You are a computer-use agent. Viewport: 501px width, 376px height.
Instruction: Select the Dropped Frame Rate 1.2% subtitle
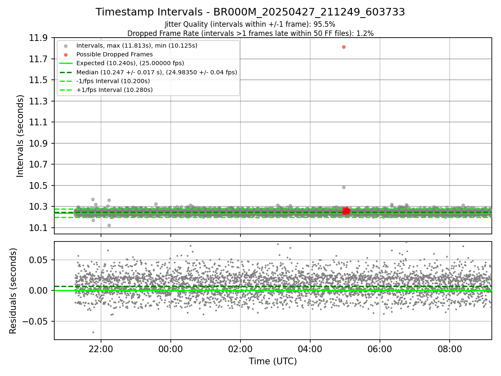tap(250, 33)
